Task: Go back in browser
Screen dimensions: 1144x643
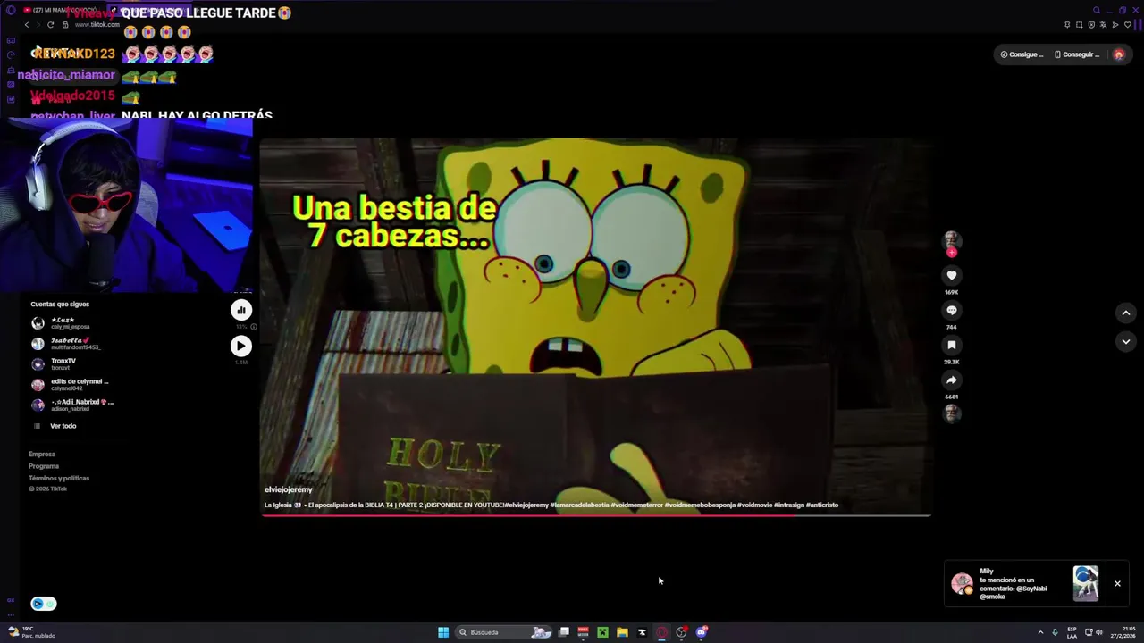Action: [27, 25]
